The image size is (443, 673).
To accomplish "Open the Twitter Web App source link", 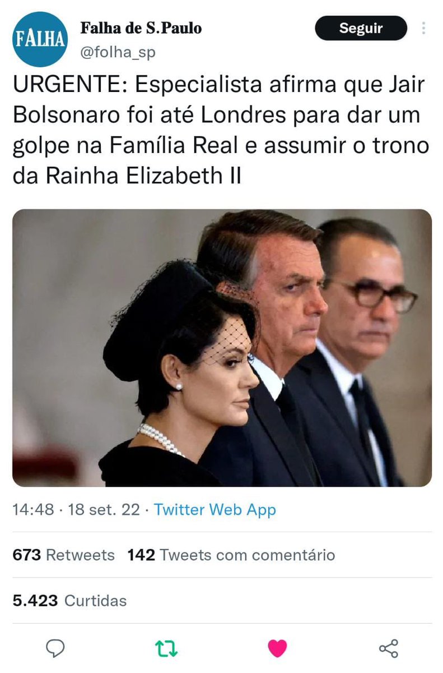I will click(x=214, y=510).
